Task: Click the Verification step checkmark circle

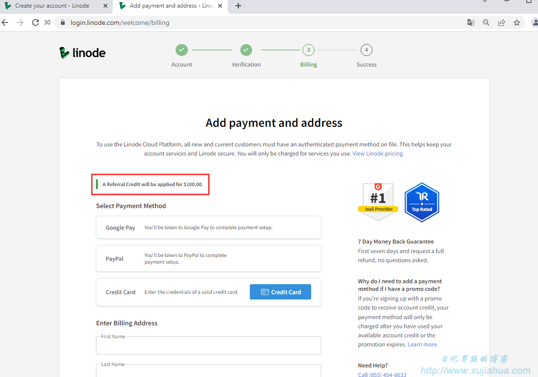Action: [x=246, y=50]
